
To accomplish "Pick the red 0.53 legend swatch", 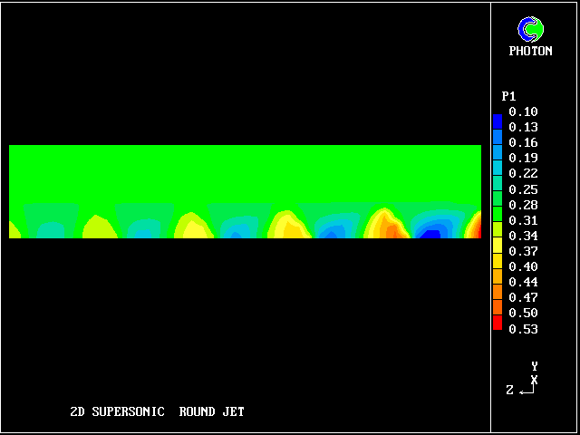I will pos(497,324).
